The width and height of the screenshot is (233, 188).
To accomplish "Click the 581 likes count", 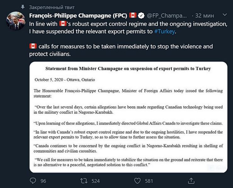I will coord(149,181).
